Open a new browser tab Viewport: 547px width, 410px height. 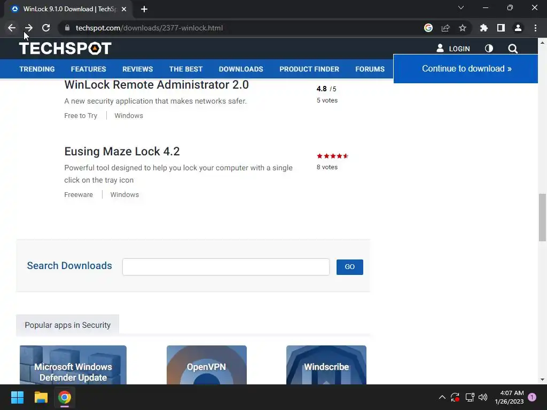point(144,9)
